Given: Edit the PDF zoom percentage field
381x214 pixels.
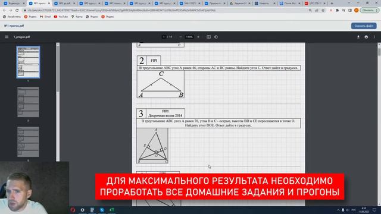Looking at the screenshot, I should pos(189,37).
